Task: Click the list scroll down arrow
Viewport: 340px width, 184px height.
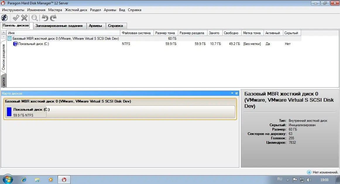Action: click(x=4, y=37)
